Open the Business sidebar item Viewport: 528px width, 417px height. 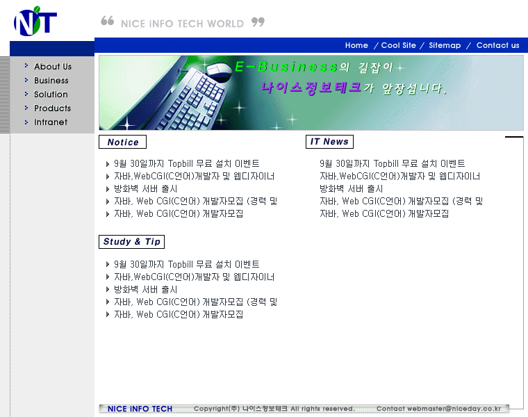click(x=51, y=81)
